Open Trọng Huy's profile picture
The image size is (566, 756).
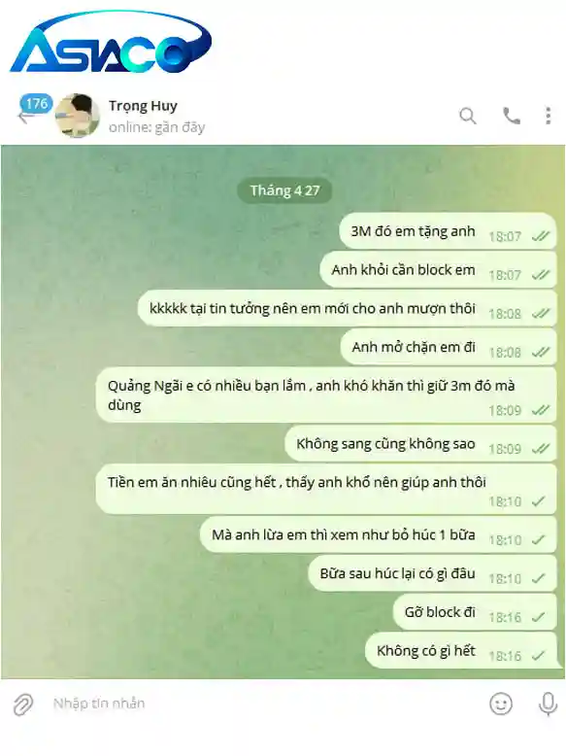pyautogui.click(x=78, y=117)
